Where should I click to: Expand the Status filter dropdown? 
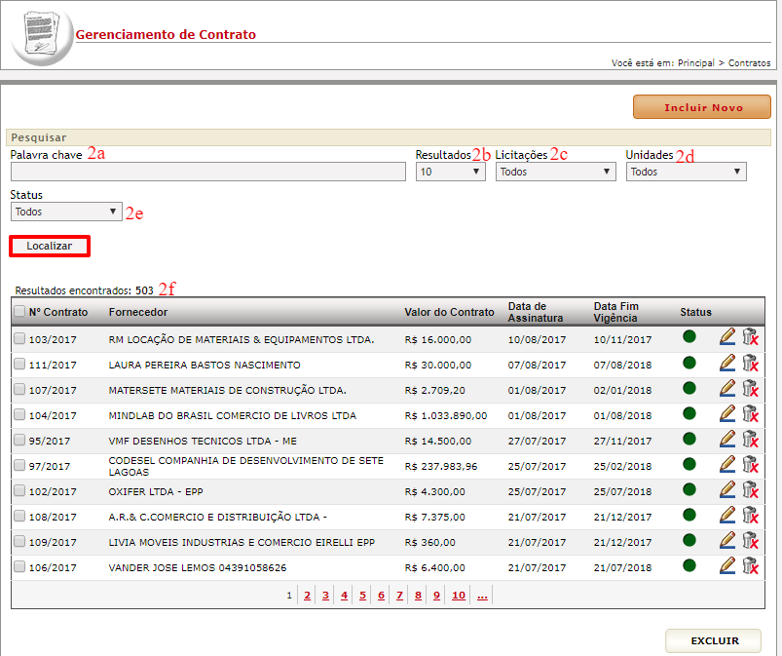pos(66,212)
